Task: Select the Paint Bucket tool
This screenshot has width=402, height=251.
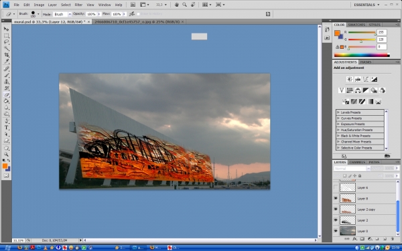Action: (x=6, y=101)
